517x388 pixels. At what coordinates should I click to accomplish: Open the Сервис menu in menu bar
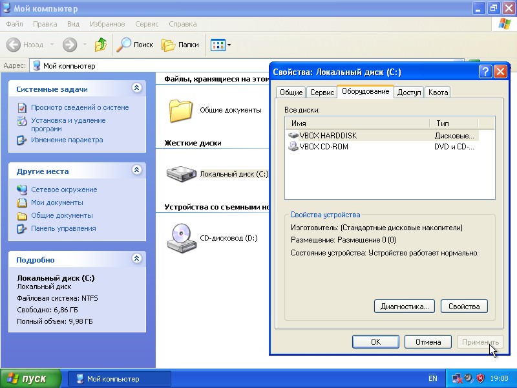pos(147,24)
